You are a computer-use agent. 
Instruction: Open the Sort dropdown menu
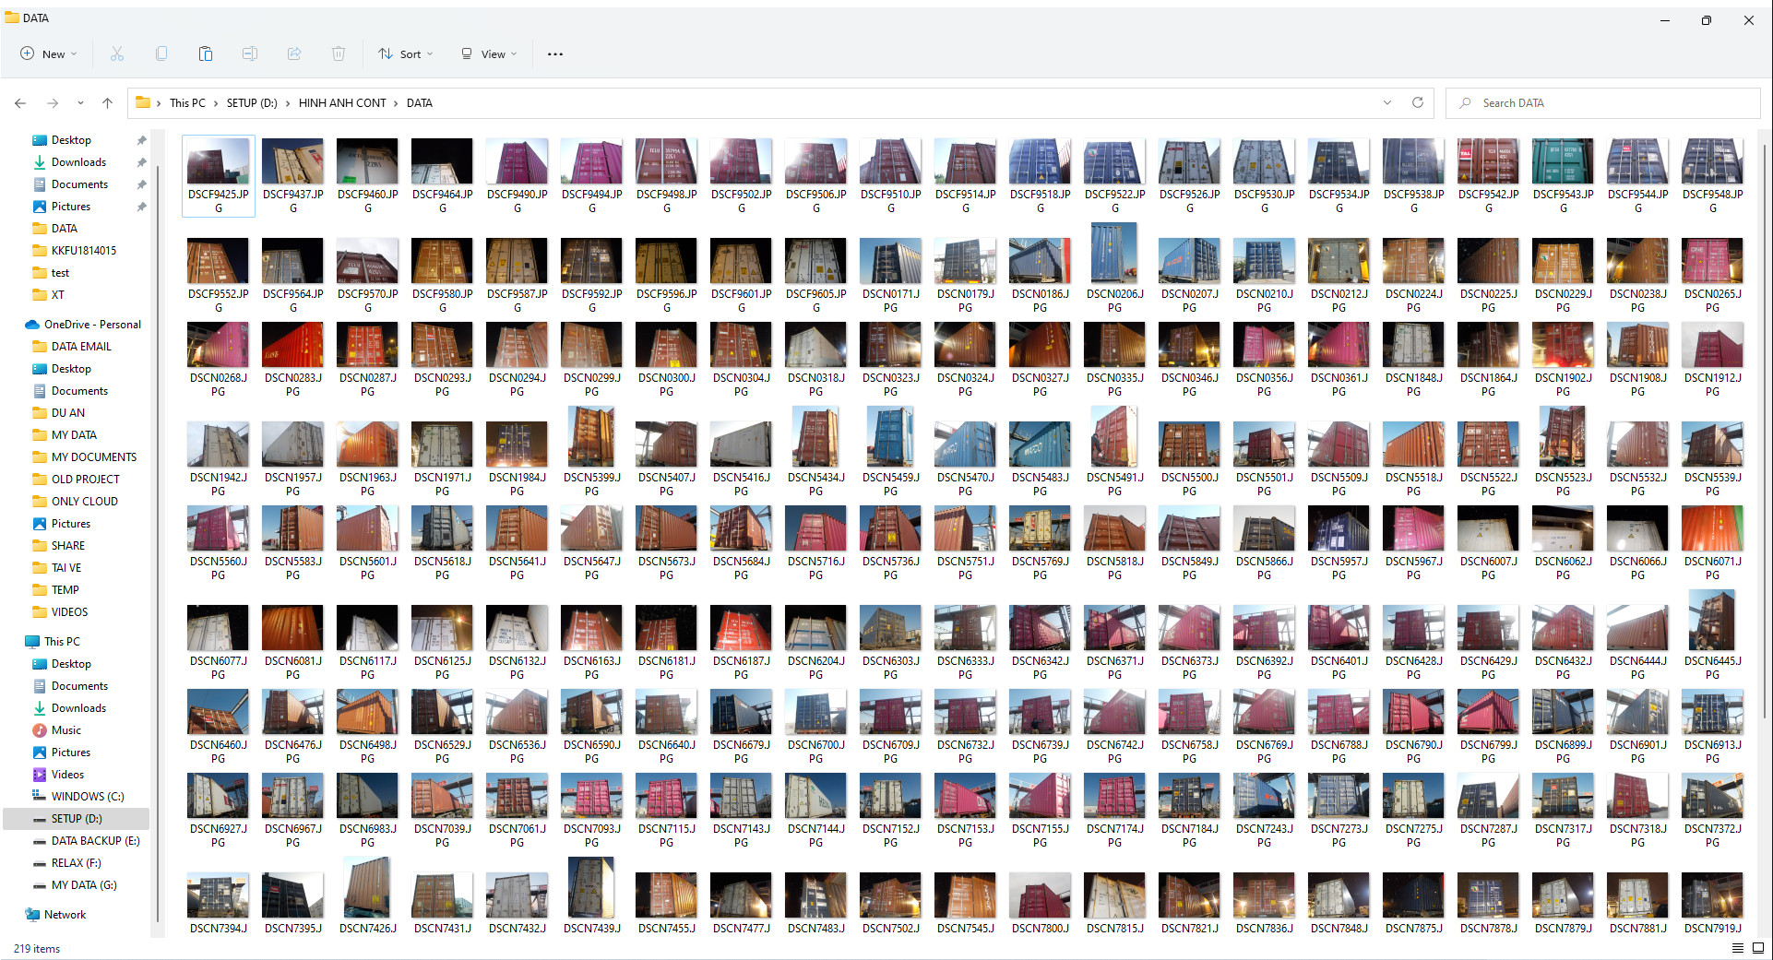tap(405, 54)
